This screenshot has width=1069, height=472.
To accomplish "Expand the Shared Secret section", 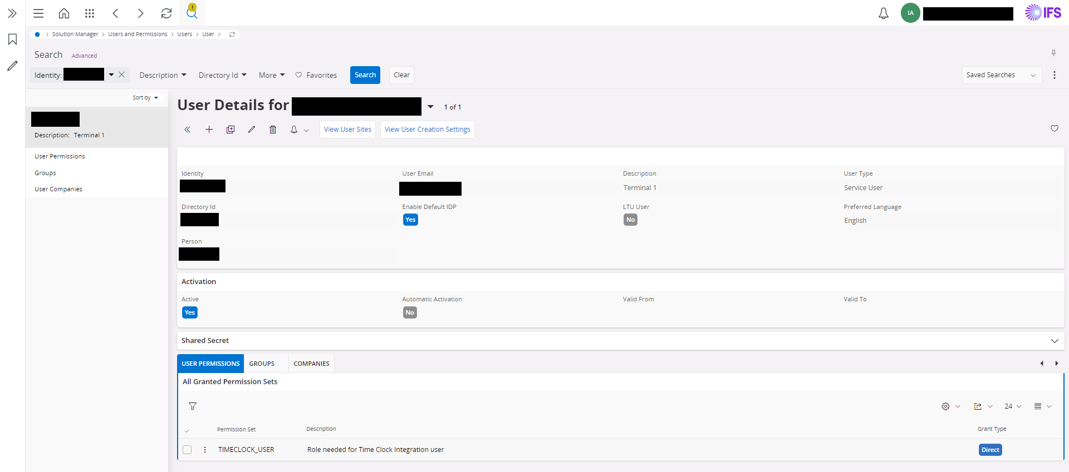I will [1054, 341].
